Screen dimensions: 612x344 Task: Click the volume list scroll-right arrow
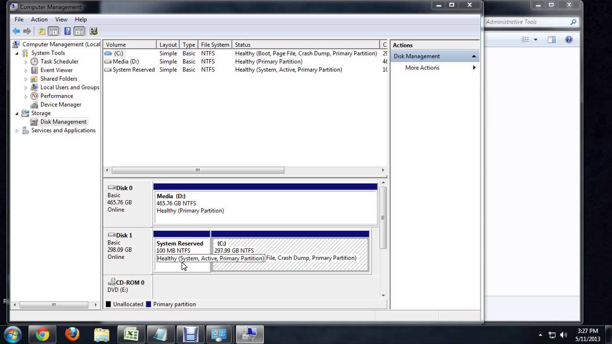pyautogui.click(x=383, y=170)
